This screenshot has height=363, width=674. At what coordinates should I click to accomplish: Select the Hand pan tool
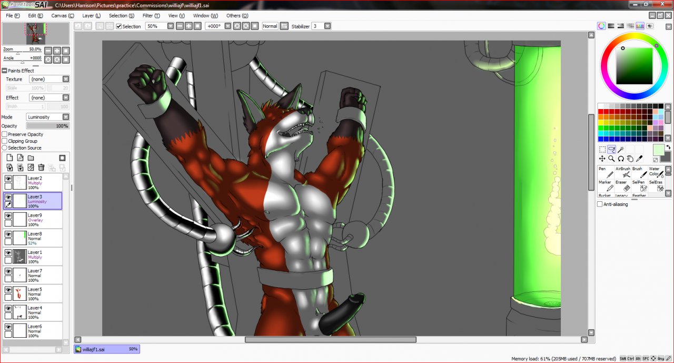(630, 159)
